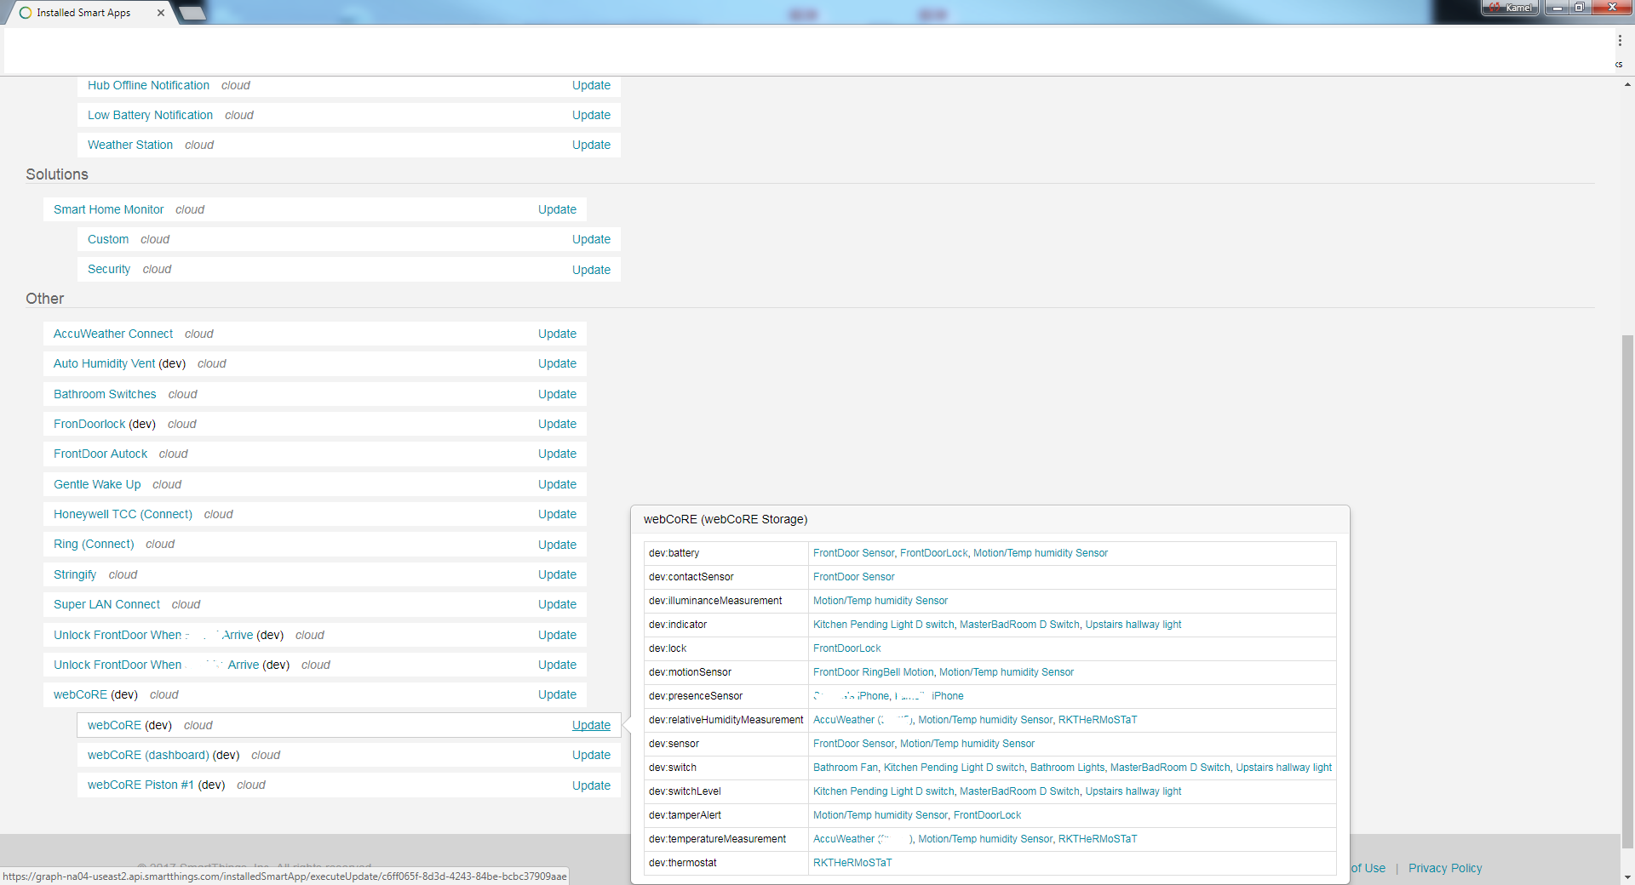Open Privacy Policy link

point(1444,868)
